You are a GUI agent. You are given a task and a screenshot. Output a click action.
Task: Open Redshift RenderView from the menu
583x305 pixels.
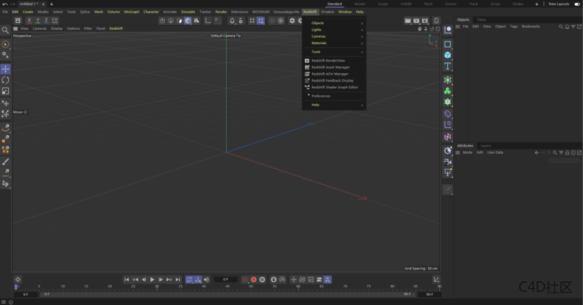coord(328,61)
